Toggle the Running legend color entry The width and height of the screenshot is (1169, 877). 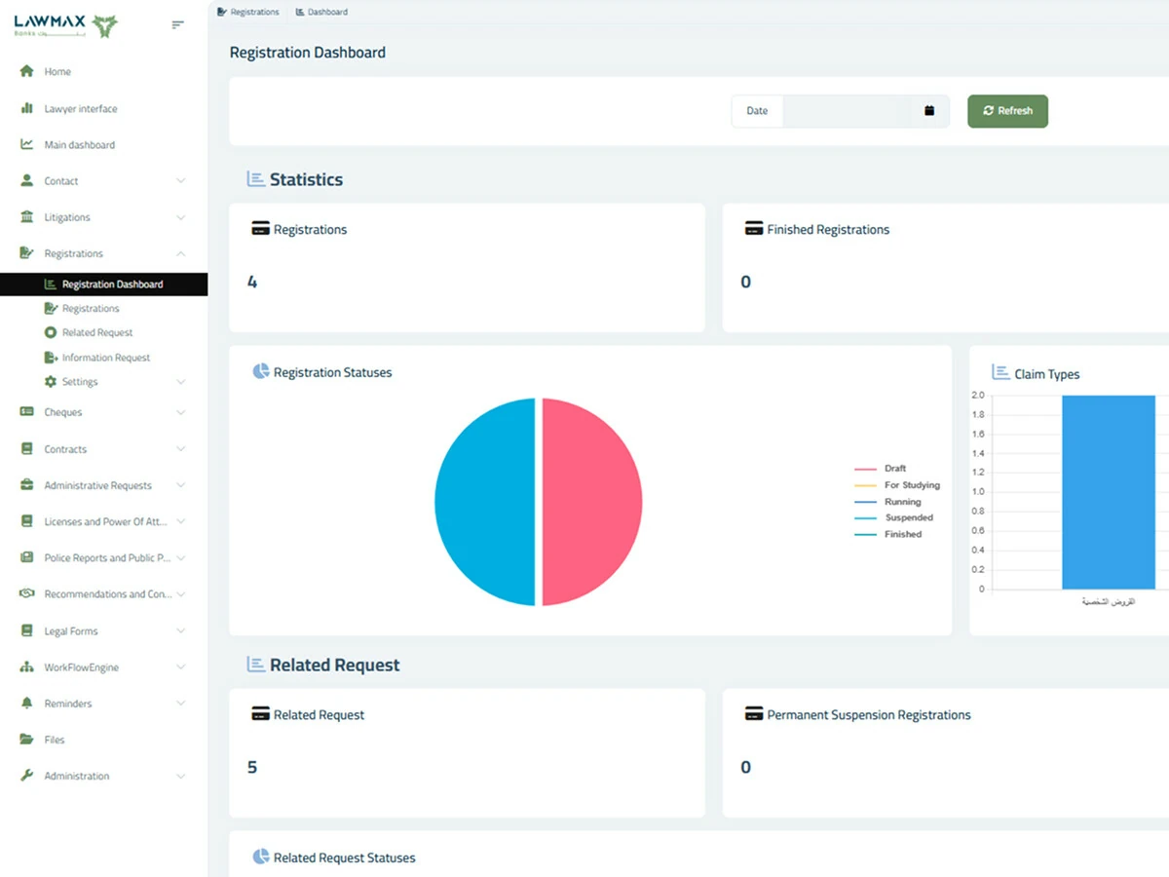[865, 502]
